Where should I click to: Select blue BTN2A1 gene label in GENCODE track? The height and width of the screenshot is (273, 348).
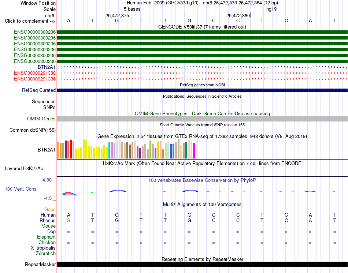[47, 67]
